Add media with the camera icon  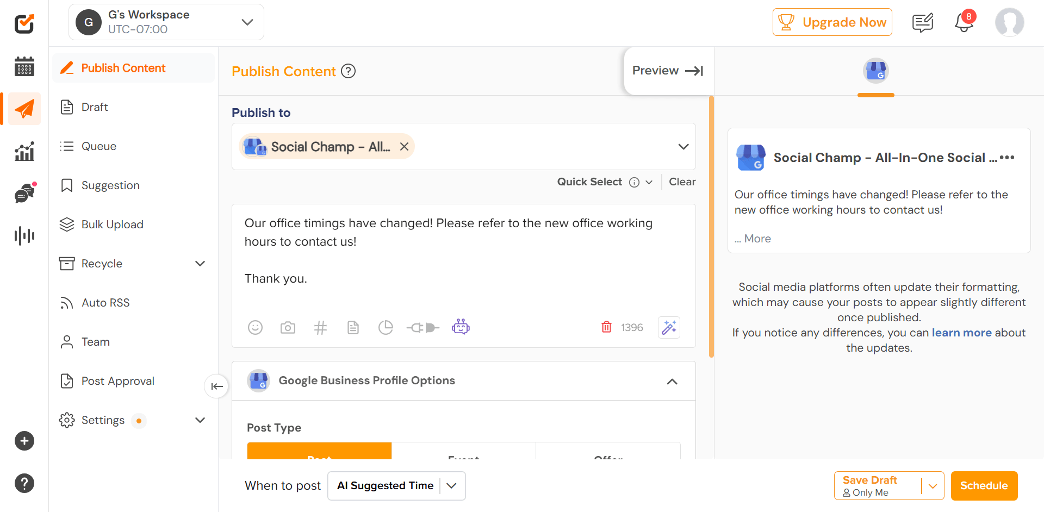tap(288, 327)
